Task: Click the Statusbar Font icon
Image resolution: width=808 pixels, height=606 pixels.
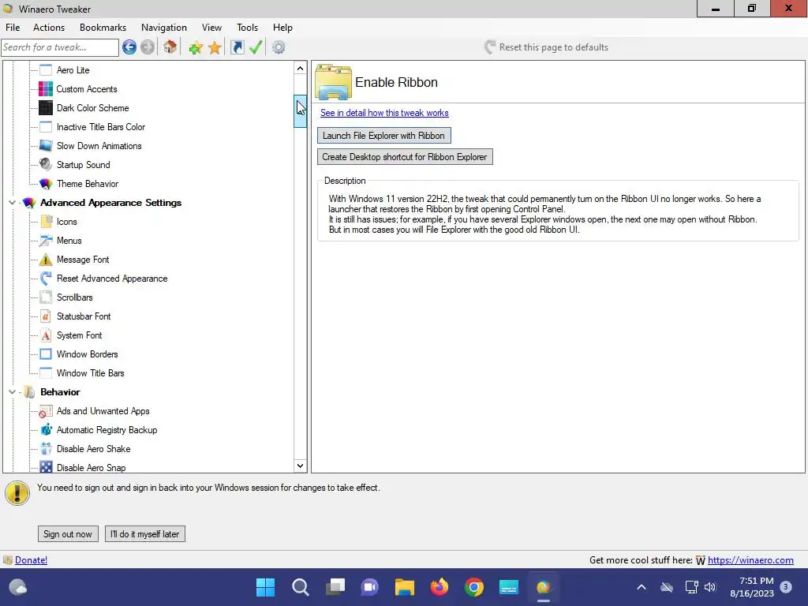Action: tap(46, 316)
